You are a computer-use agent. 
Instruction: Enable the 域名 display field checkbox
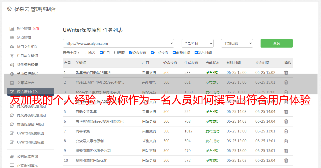point(86,53)
